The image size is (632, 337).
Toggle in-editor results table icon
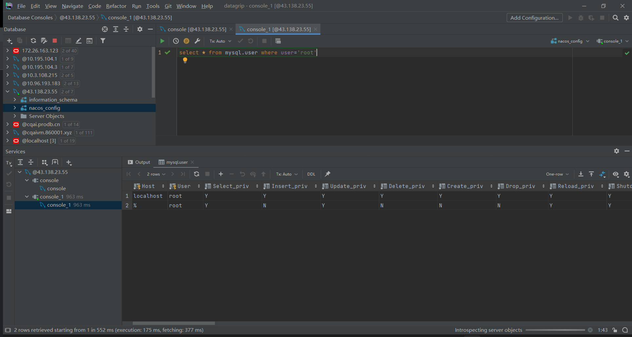pos(278,41)
